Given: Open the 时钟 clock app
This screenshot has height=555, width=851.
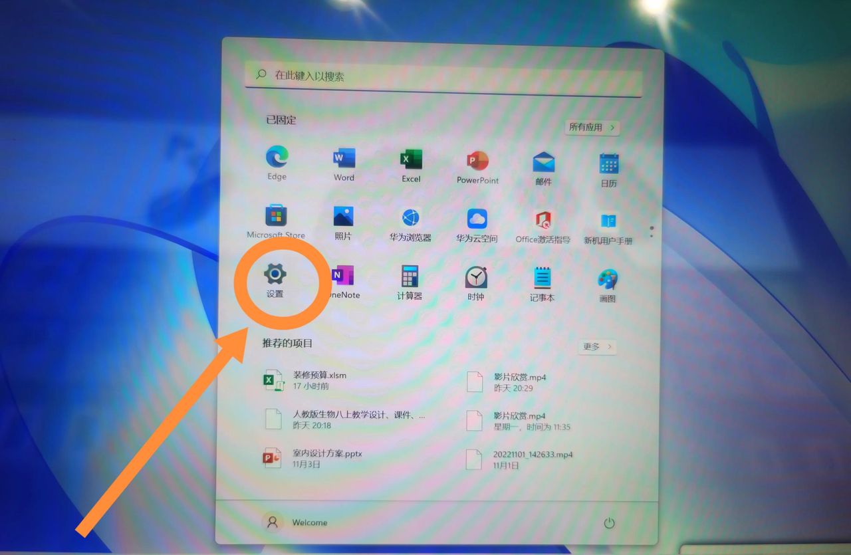Looking at the screenshot, I should point(475,284).
